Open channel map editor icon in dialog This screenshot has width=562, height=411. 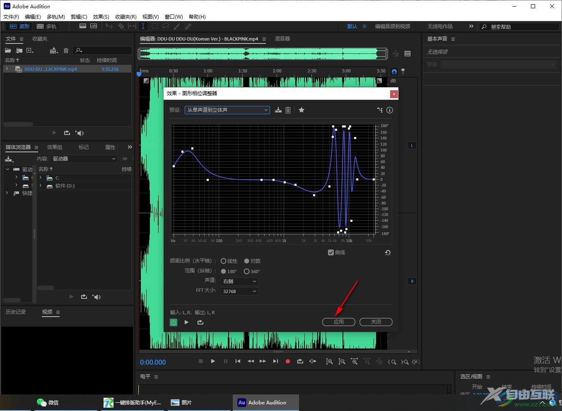coord(380,110)
